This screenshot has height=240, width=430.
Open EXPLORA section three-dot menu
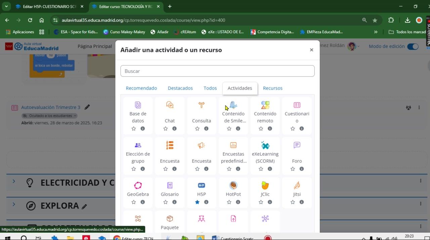pyautogui.click(x=421, y=203)
